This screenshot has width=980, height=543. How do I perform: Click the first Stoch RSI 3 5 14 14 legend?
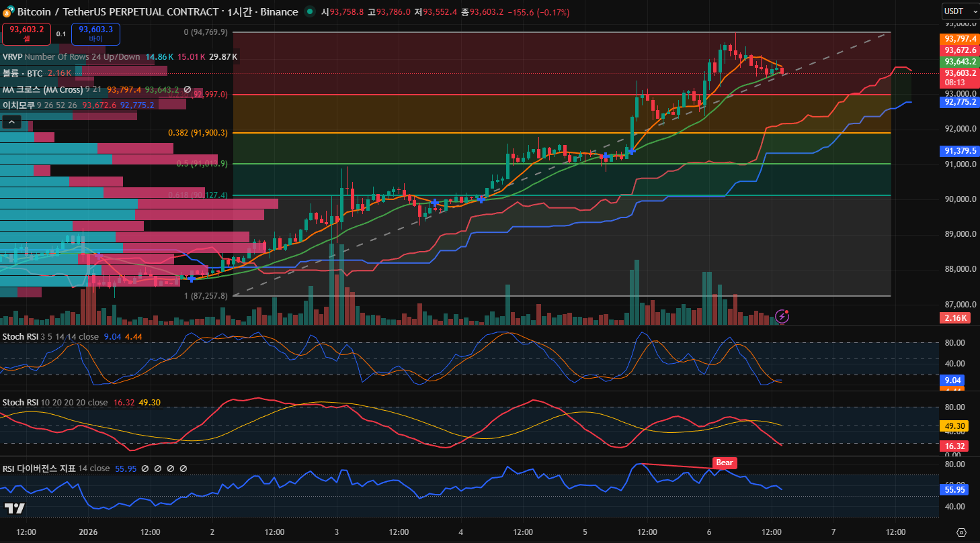coord(51,336)
